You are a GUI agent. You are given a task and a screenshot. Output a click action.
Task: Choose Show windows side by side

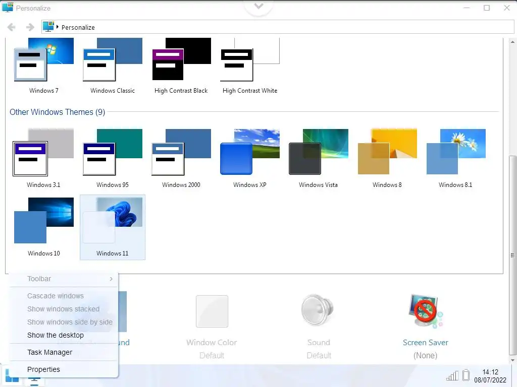(64, 322)
